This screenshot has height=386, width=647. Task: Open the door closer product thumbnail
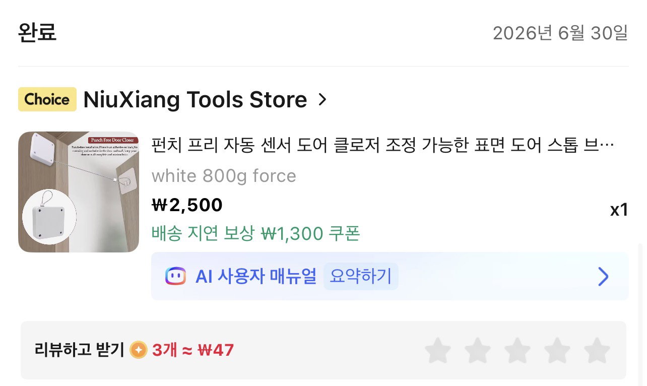79,192
